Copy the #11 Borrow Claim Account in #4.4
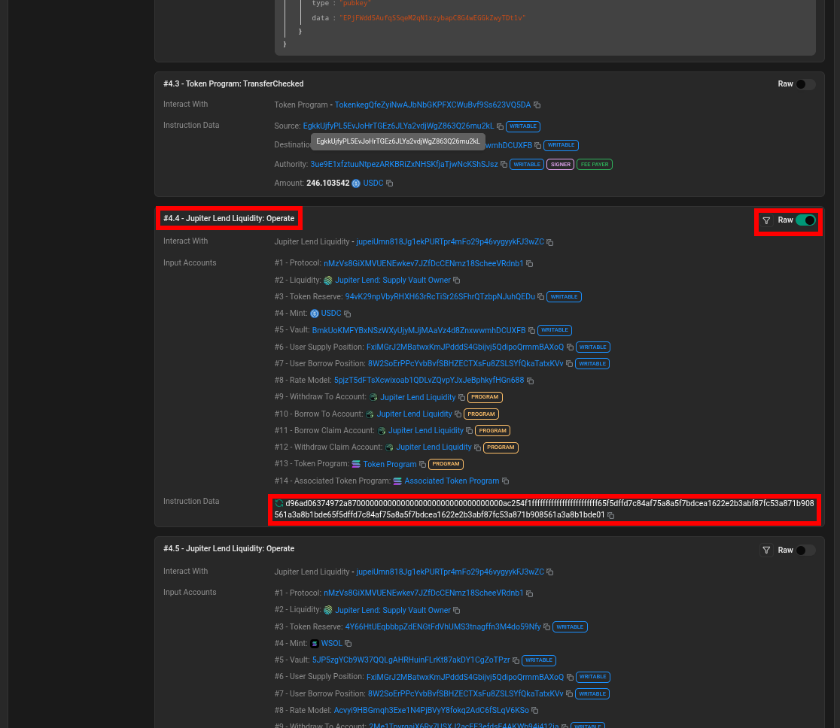Image resolution: width=840 pixels, height=728 pixels. point(469,430)
